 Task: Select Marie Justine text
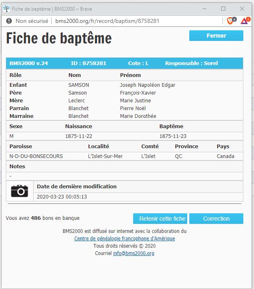[x=135, y=100]
